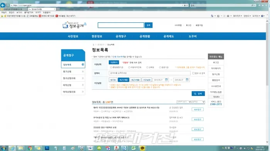Viewport: 270px width, 151px height.
Task: Open the file explorer folder on the taskbar
Action: (x=21, y=148)
